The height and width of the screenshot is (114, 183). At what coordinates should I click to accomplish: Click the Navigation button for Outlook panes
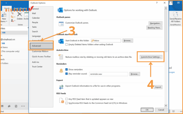155,23
